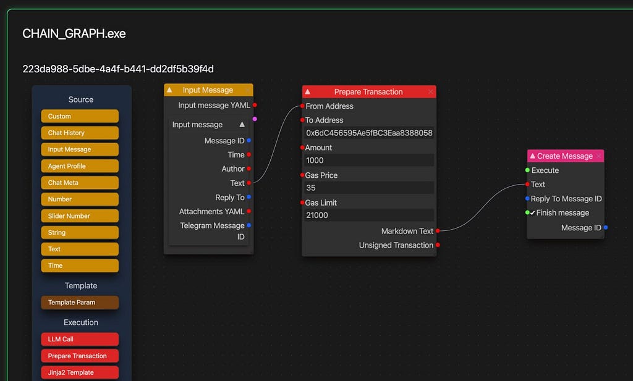The image size is (633, 381).
Task: Select the Reply To output port
Action: pos(249,197)
